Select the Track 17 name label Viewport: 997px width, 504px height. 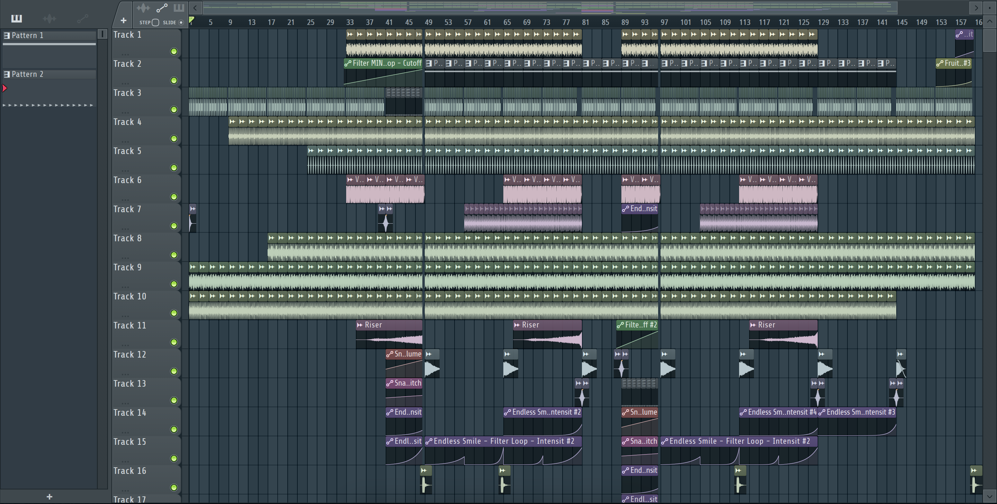tap(130, 499)
